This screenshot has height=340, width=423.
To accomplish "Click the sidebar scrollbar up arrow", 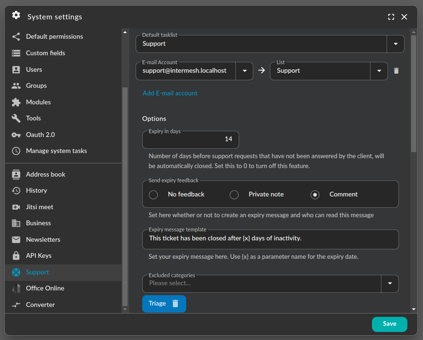I will coord(125,32).
